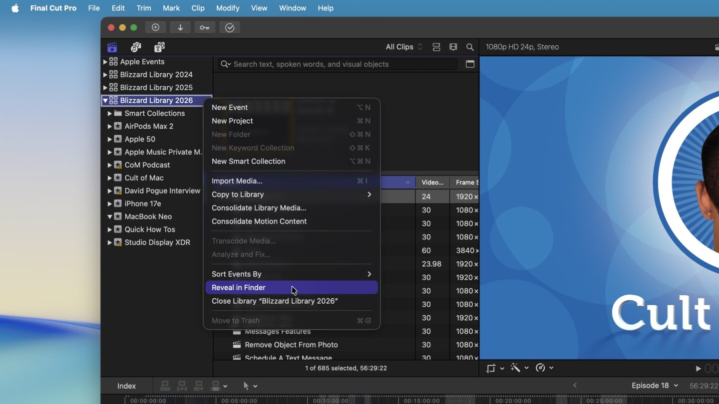Toggle the filmstrip clip appearance icon
The width and height of the screenshot is (719, 404).
(x=453, y=47)
